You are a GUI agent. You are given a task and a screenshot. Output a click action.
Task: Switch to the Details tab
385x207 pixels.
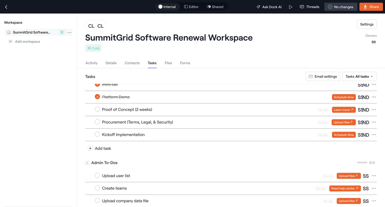pos(111,63)
